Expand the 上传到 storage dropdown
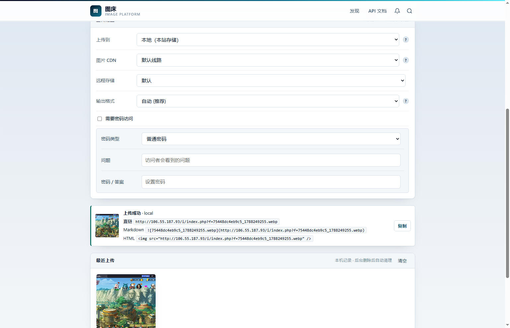Viewport: 510px width, 328px height. [x=268, y=40]
